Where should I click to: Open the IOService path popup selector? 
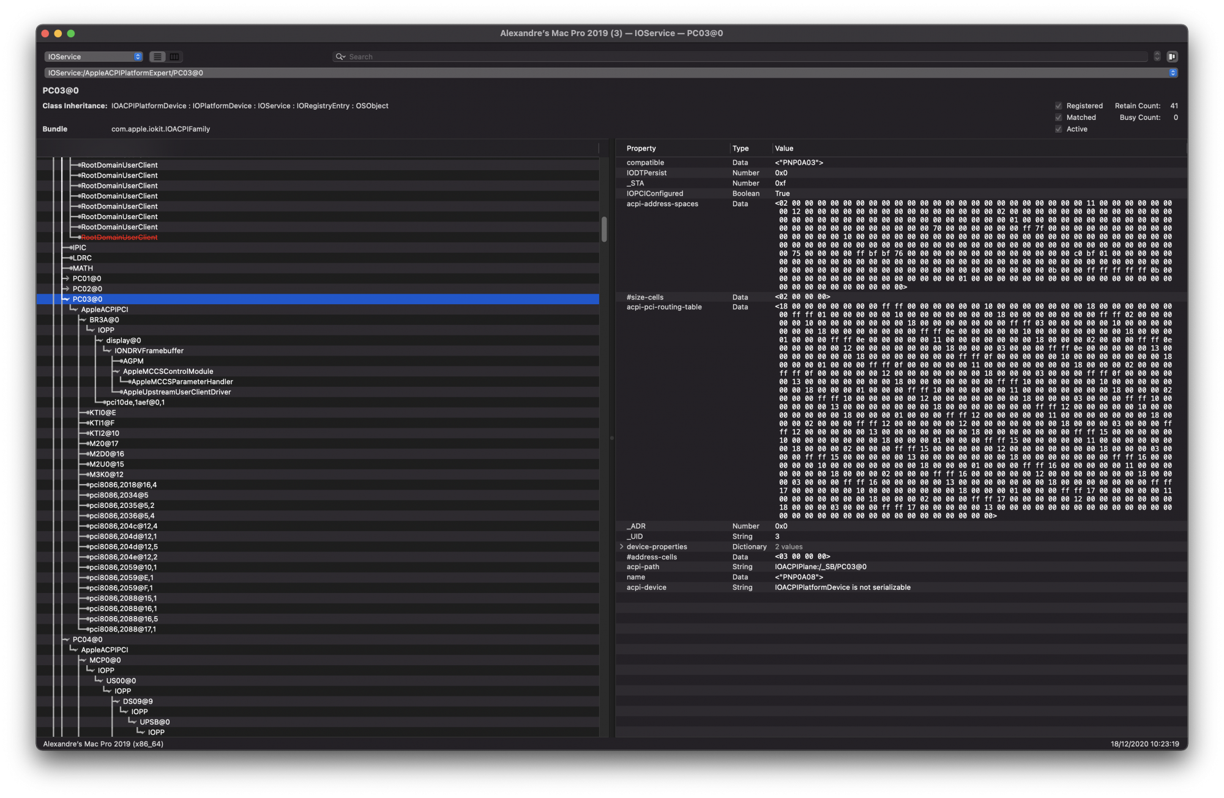tap(1173, 73)
